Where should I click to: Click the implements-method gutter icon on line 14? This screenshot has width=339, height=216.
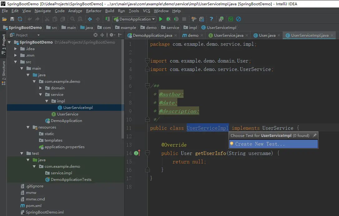pos(137,153)
